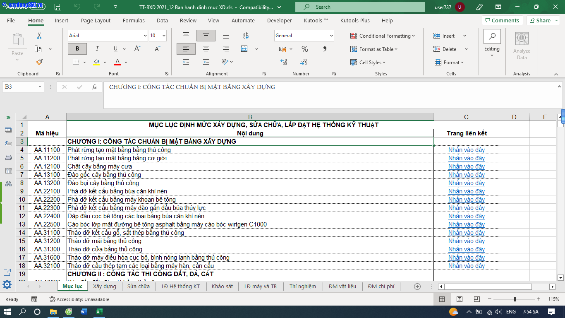Open Cell Styles menu
Viewport: 565px width, 318px height.
click(x=367, y=62)
